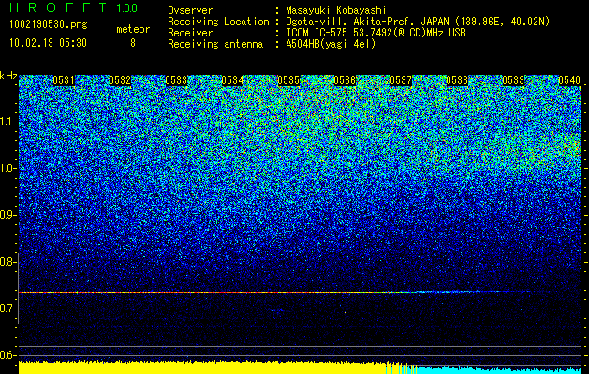589x374 pixels.
Task: Click the Receiving antenna label
Action: pos(215,44)
